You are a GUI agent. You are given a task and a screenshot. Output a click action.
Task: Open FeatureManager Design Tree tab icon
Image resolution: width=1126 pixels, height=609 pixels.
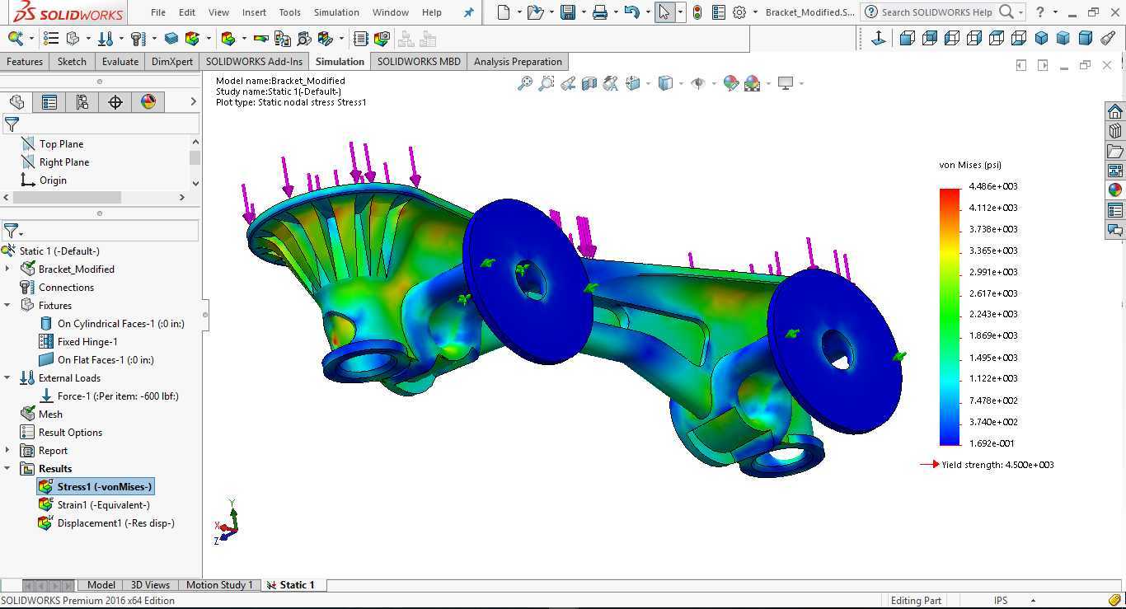[16, 102]
